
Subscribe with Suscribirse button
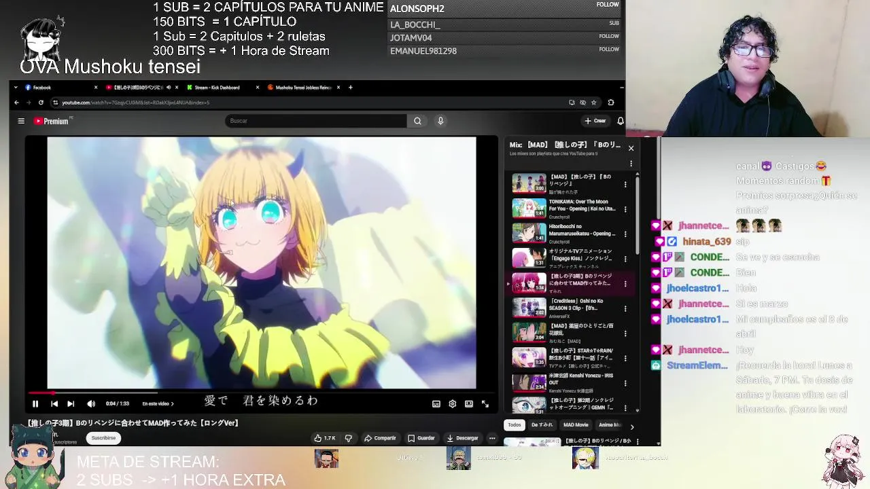(x=103, y=438)
